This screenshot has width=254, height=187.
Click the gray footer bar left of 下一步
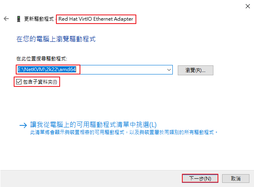point(91,178)
